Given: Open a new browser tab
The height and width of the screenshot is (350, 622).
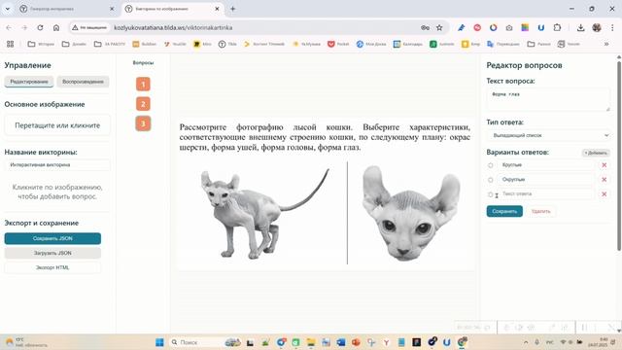Looking at the screenshot, I should point(233,9).
